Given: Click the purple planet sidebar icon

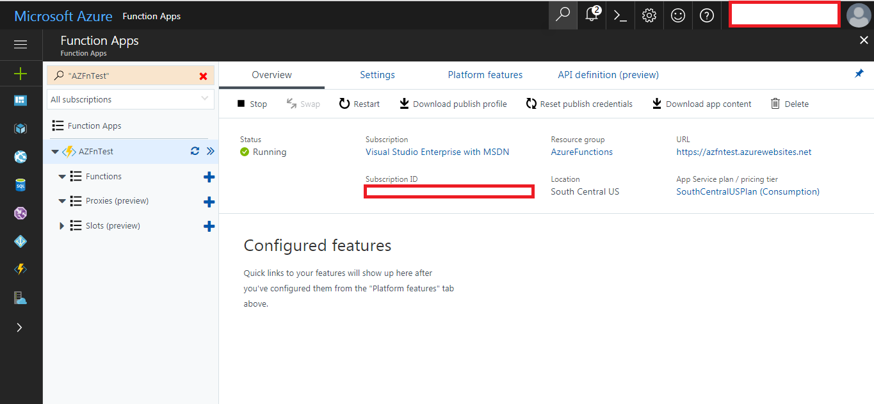Looking at the screenshot, I should click(20, 213).
